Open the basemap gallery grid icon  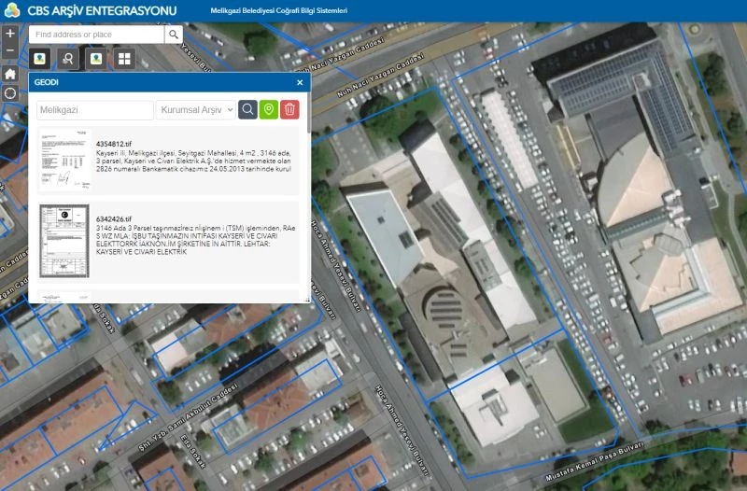pos(124,59)
